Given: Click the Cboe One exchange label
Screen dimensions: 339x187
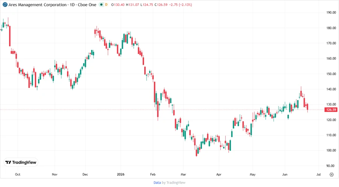Looking at the screenshot, I should pyautogui.click(x=87, y=5).
